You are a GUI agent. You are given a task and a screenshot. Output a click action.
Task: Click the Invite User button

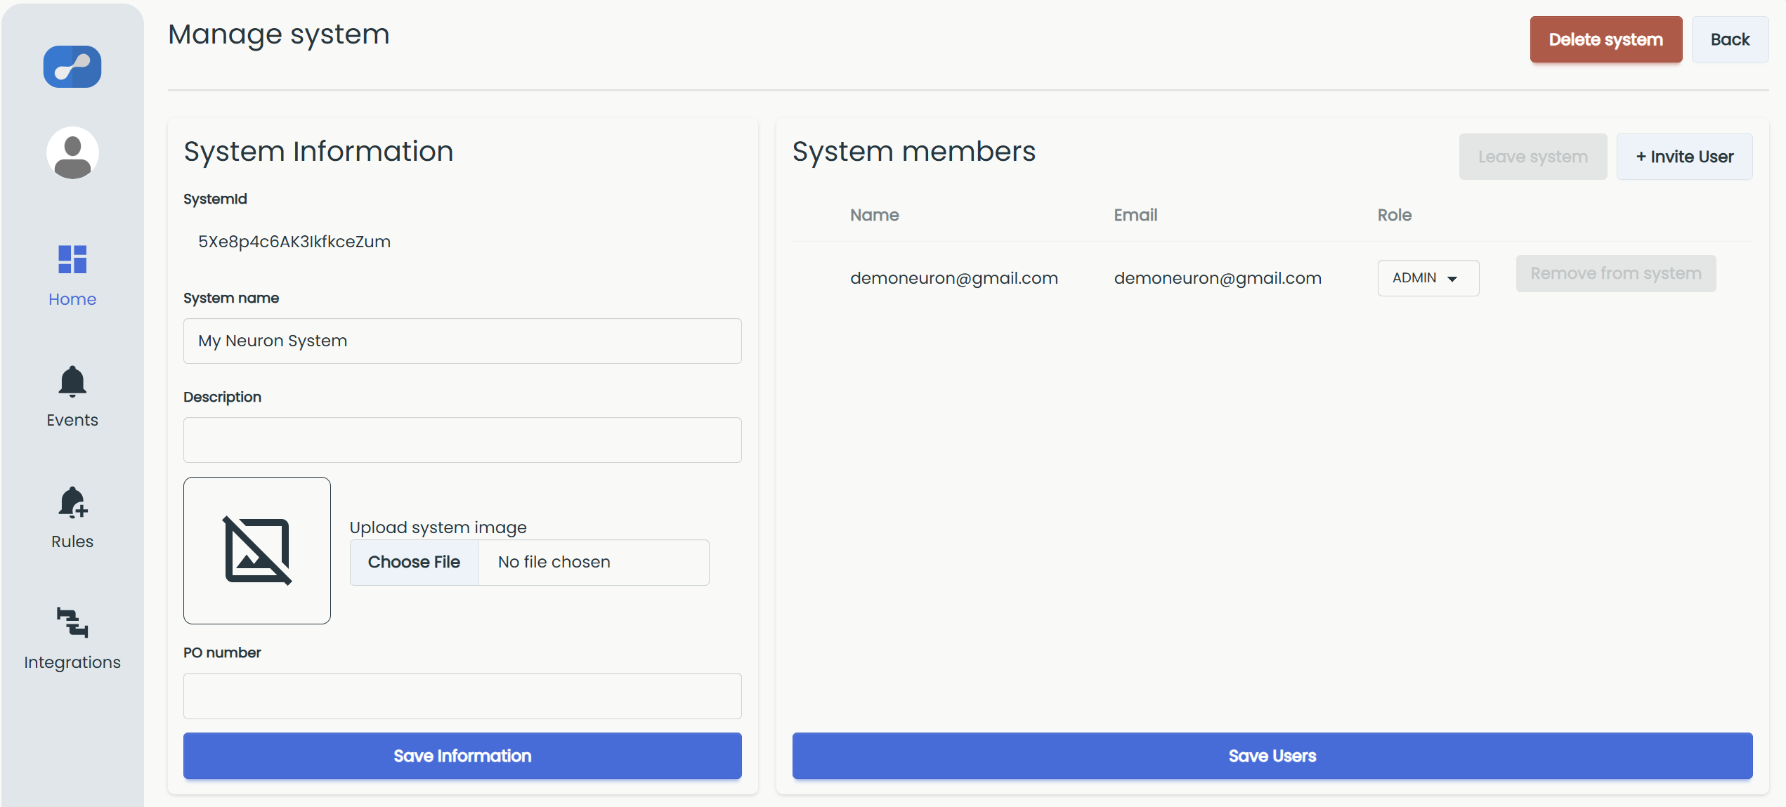[1684, 157]
